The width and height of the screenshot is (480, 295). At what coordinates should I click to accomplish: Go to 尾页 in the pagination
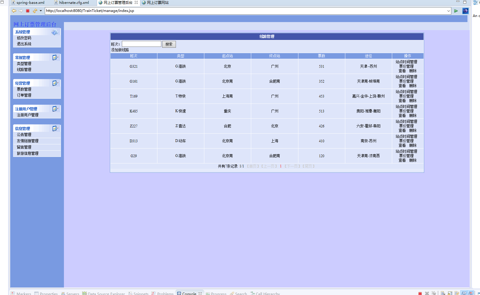[x=309, y=166]
